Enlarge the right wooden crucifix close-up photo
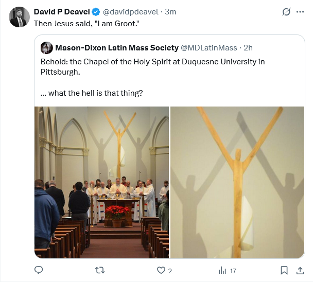The image size is (313, 282). tap(237, 182)
